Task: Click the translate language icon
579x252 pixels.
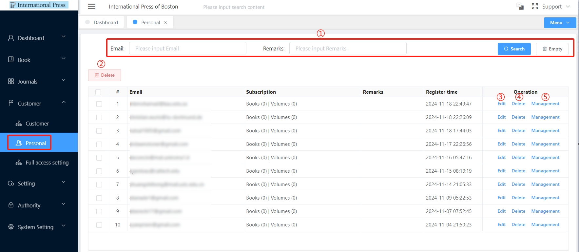Action: [520, 6]
